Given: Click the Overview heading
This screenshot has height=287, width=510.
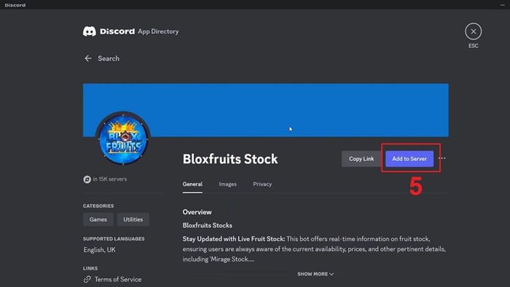Looking at the screenshot, I should (x=197, y=212).
